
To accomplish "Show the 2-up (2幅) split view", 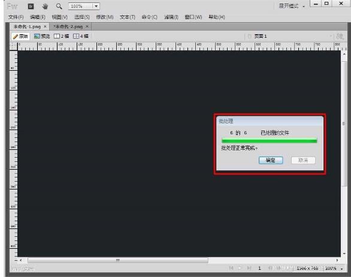I will tap(62, 37).
